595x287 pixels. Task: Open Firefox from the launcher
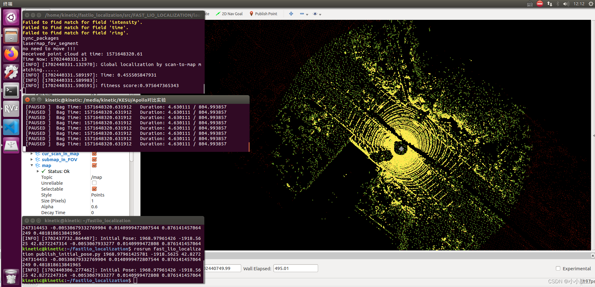(11, 54)
